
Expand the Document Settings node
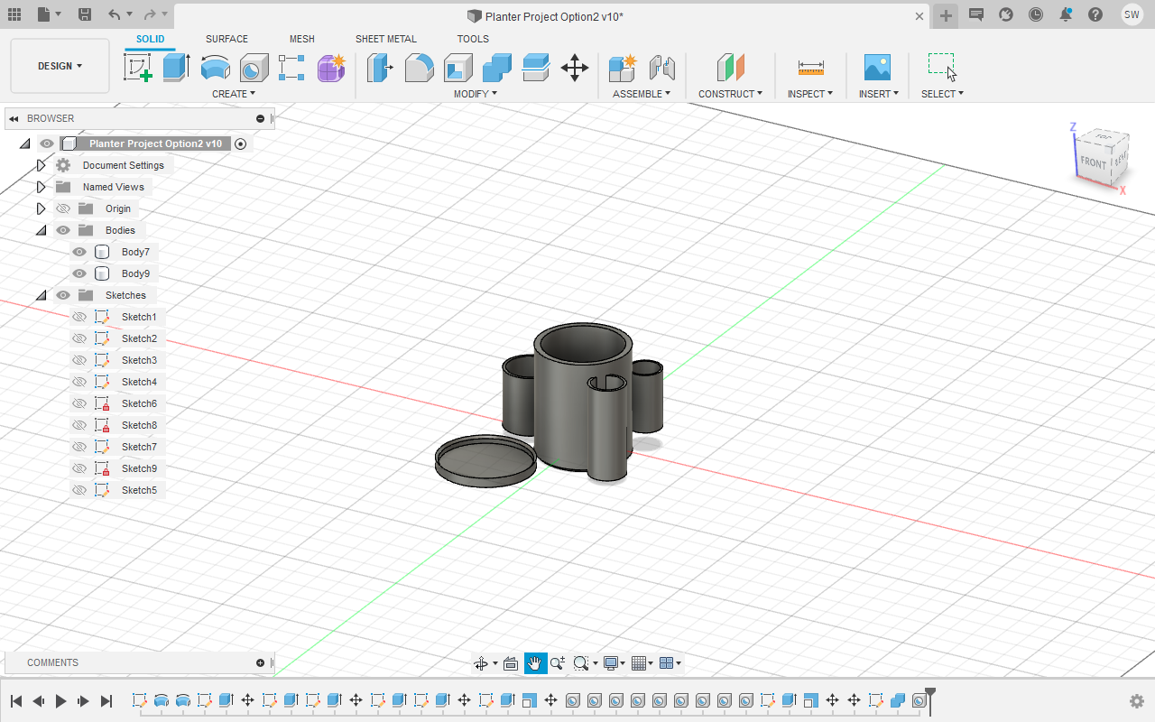(41, 165)
